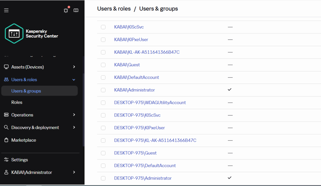Screen dimensions: 321x186
Task: Tick the DESKTOP-975\Administrator checkbox
Action: 103,178
